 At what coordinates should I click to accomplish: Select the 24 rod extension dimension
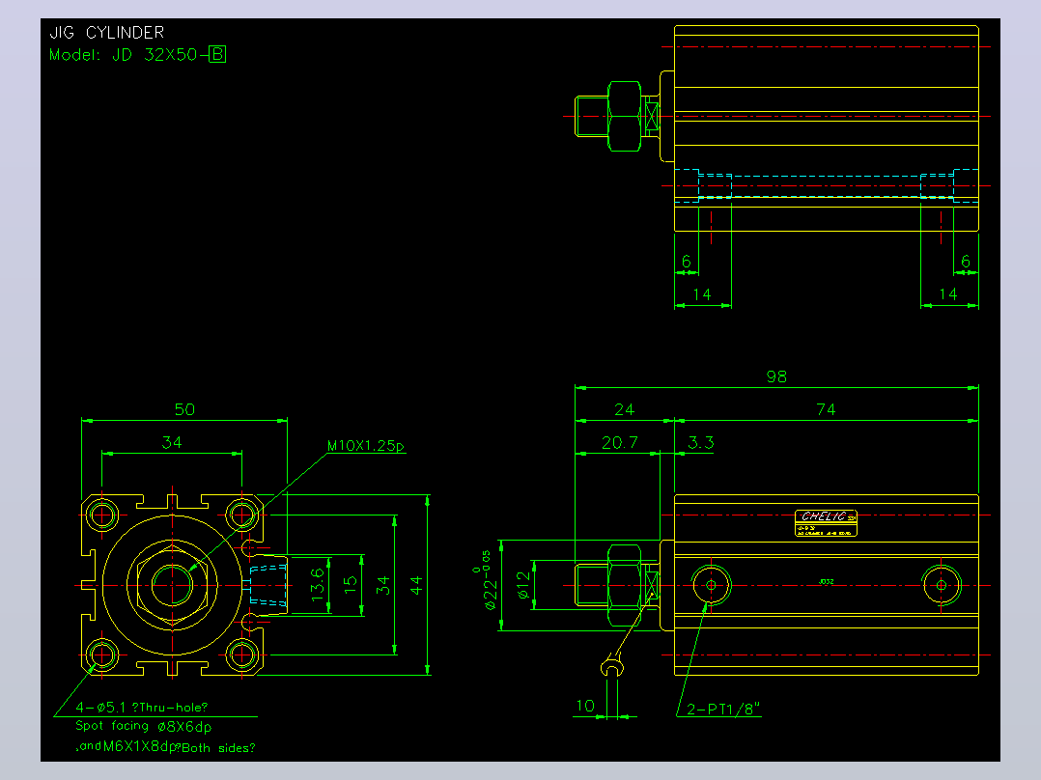point(624,409)
